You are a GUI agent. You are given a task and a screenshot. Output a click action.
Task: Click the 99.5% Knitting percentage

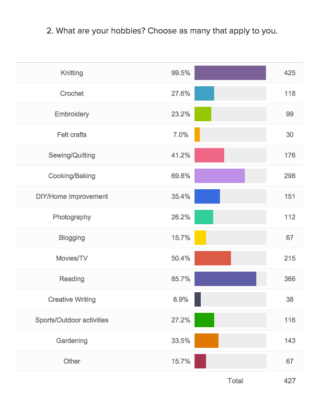tap(181, 73)
